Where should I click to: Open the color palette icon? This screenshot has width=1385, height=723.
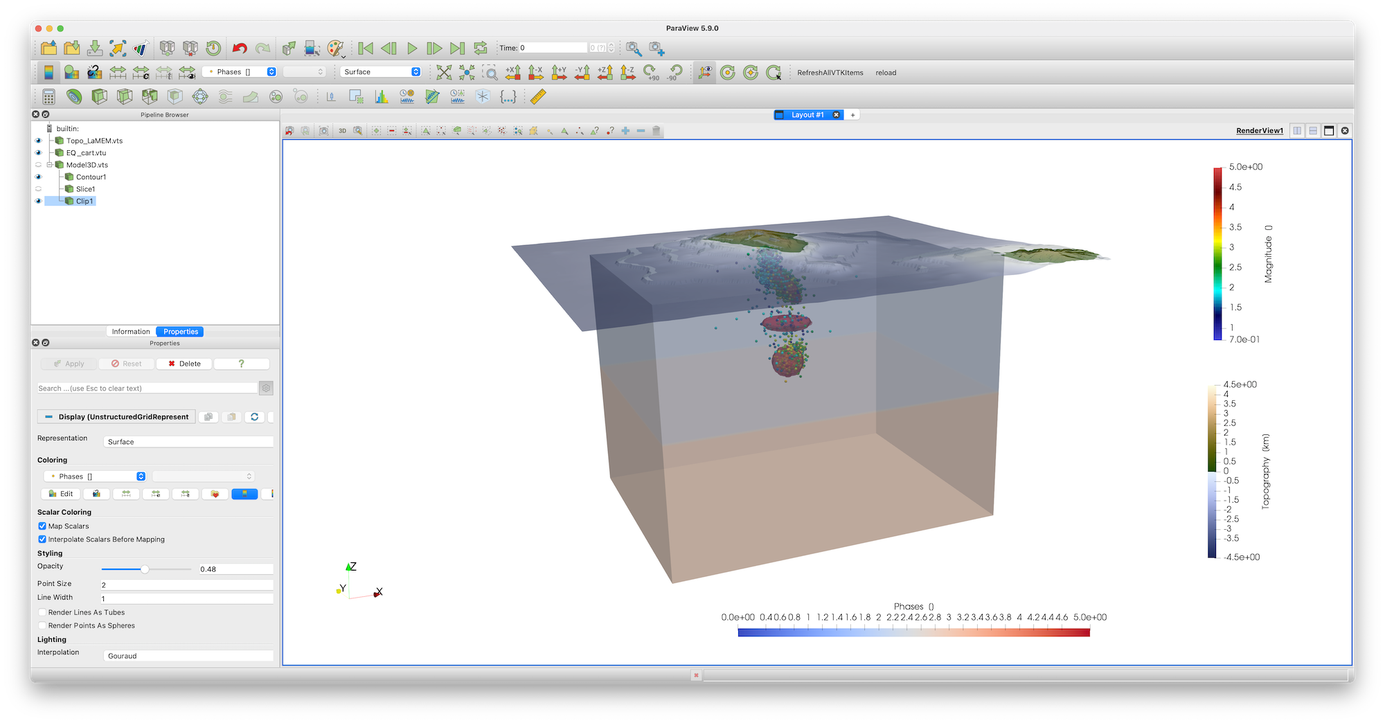pos(335,48)
